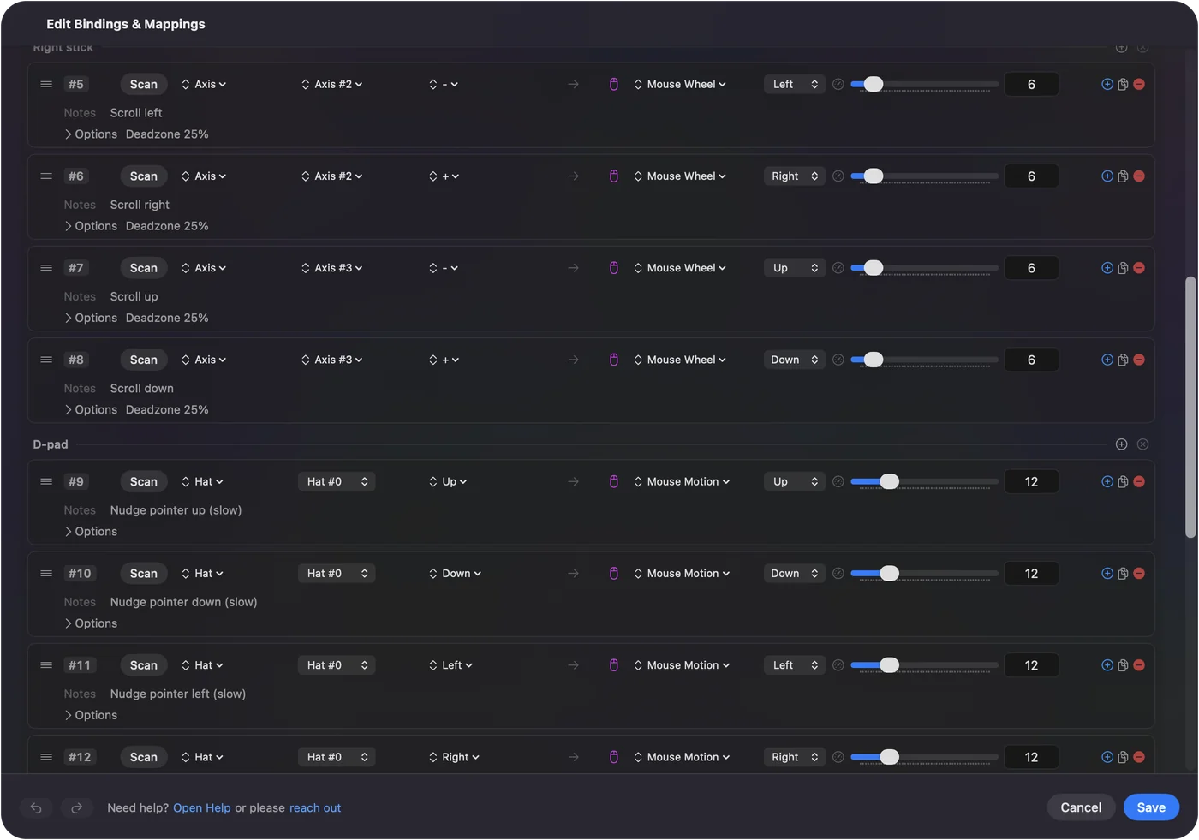Click the mouse device icon in row #8

(614, 360)
